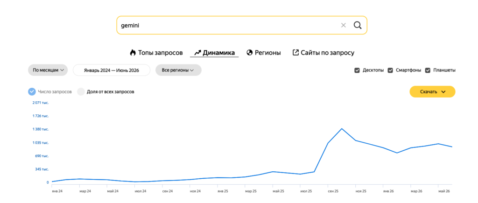This screenshot has height=203, width=478.
Task: Clear the search field with X icon
Action: pos(343,25)
